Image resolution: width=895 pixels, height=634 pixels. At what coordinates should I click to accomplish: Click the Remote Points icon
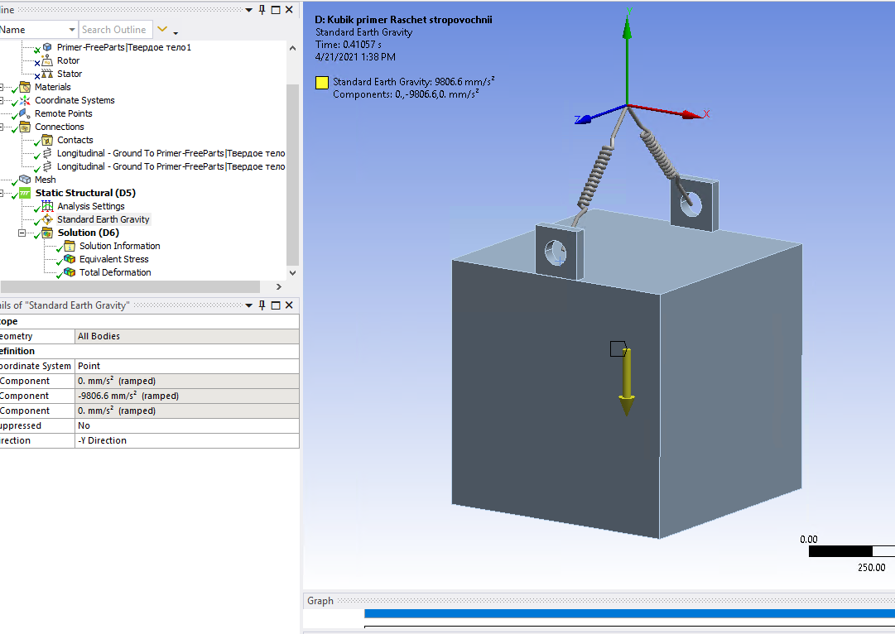25,113
